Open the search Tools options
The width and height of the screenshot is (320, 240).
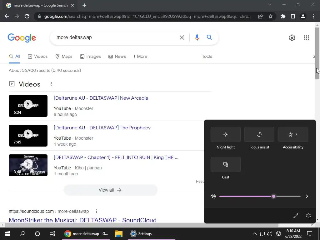[x=207, y=57]
